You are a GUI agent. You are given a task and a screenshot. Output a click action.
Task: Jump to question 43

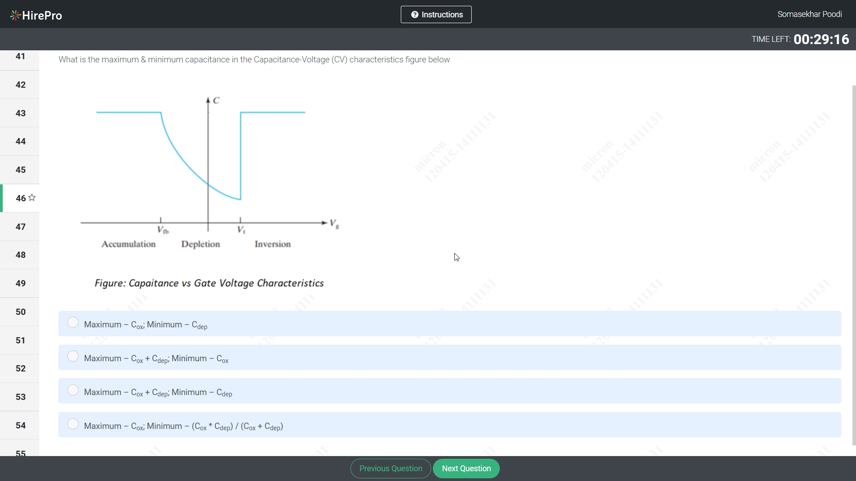(20, 113)
